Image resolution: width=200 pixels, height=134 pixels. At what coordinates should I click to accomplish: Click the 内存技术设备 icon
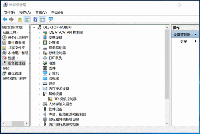(x=45, y=89)
